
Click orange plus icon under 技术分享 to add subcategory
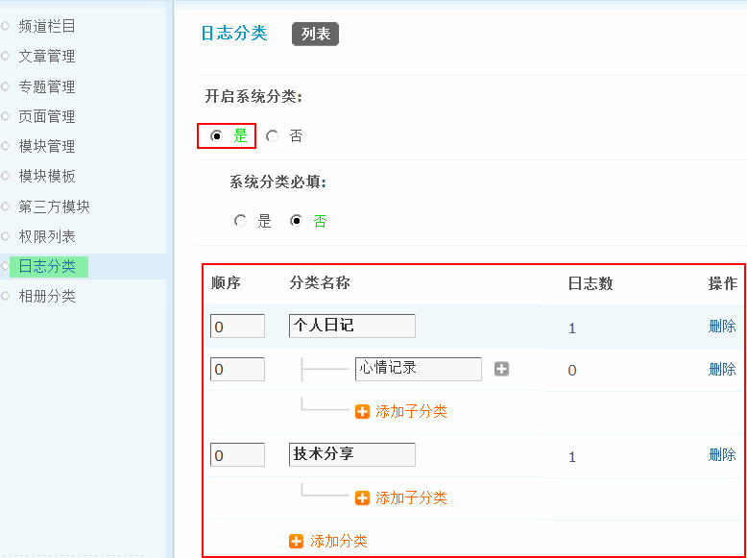362,497
